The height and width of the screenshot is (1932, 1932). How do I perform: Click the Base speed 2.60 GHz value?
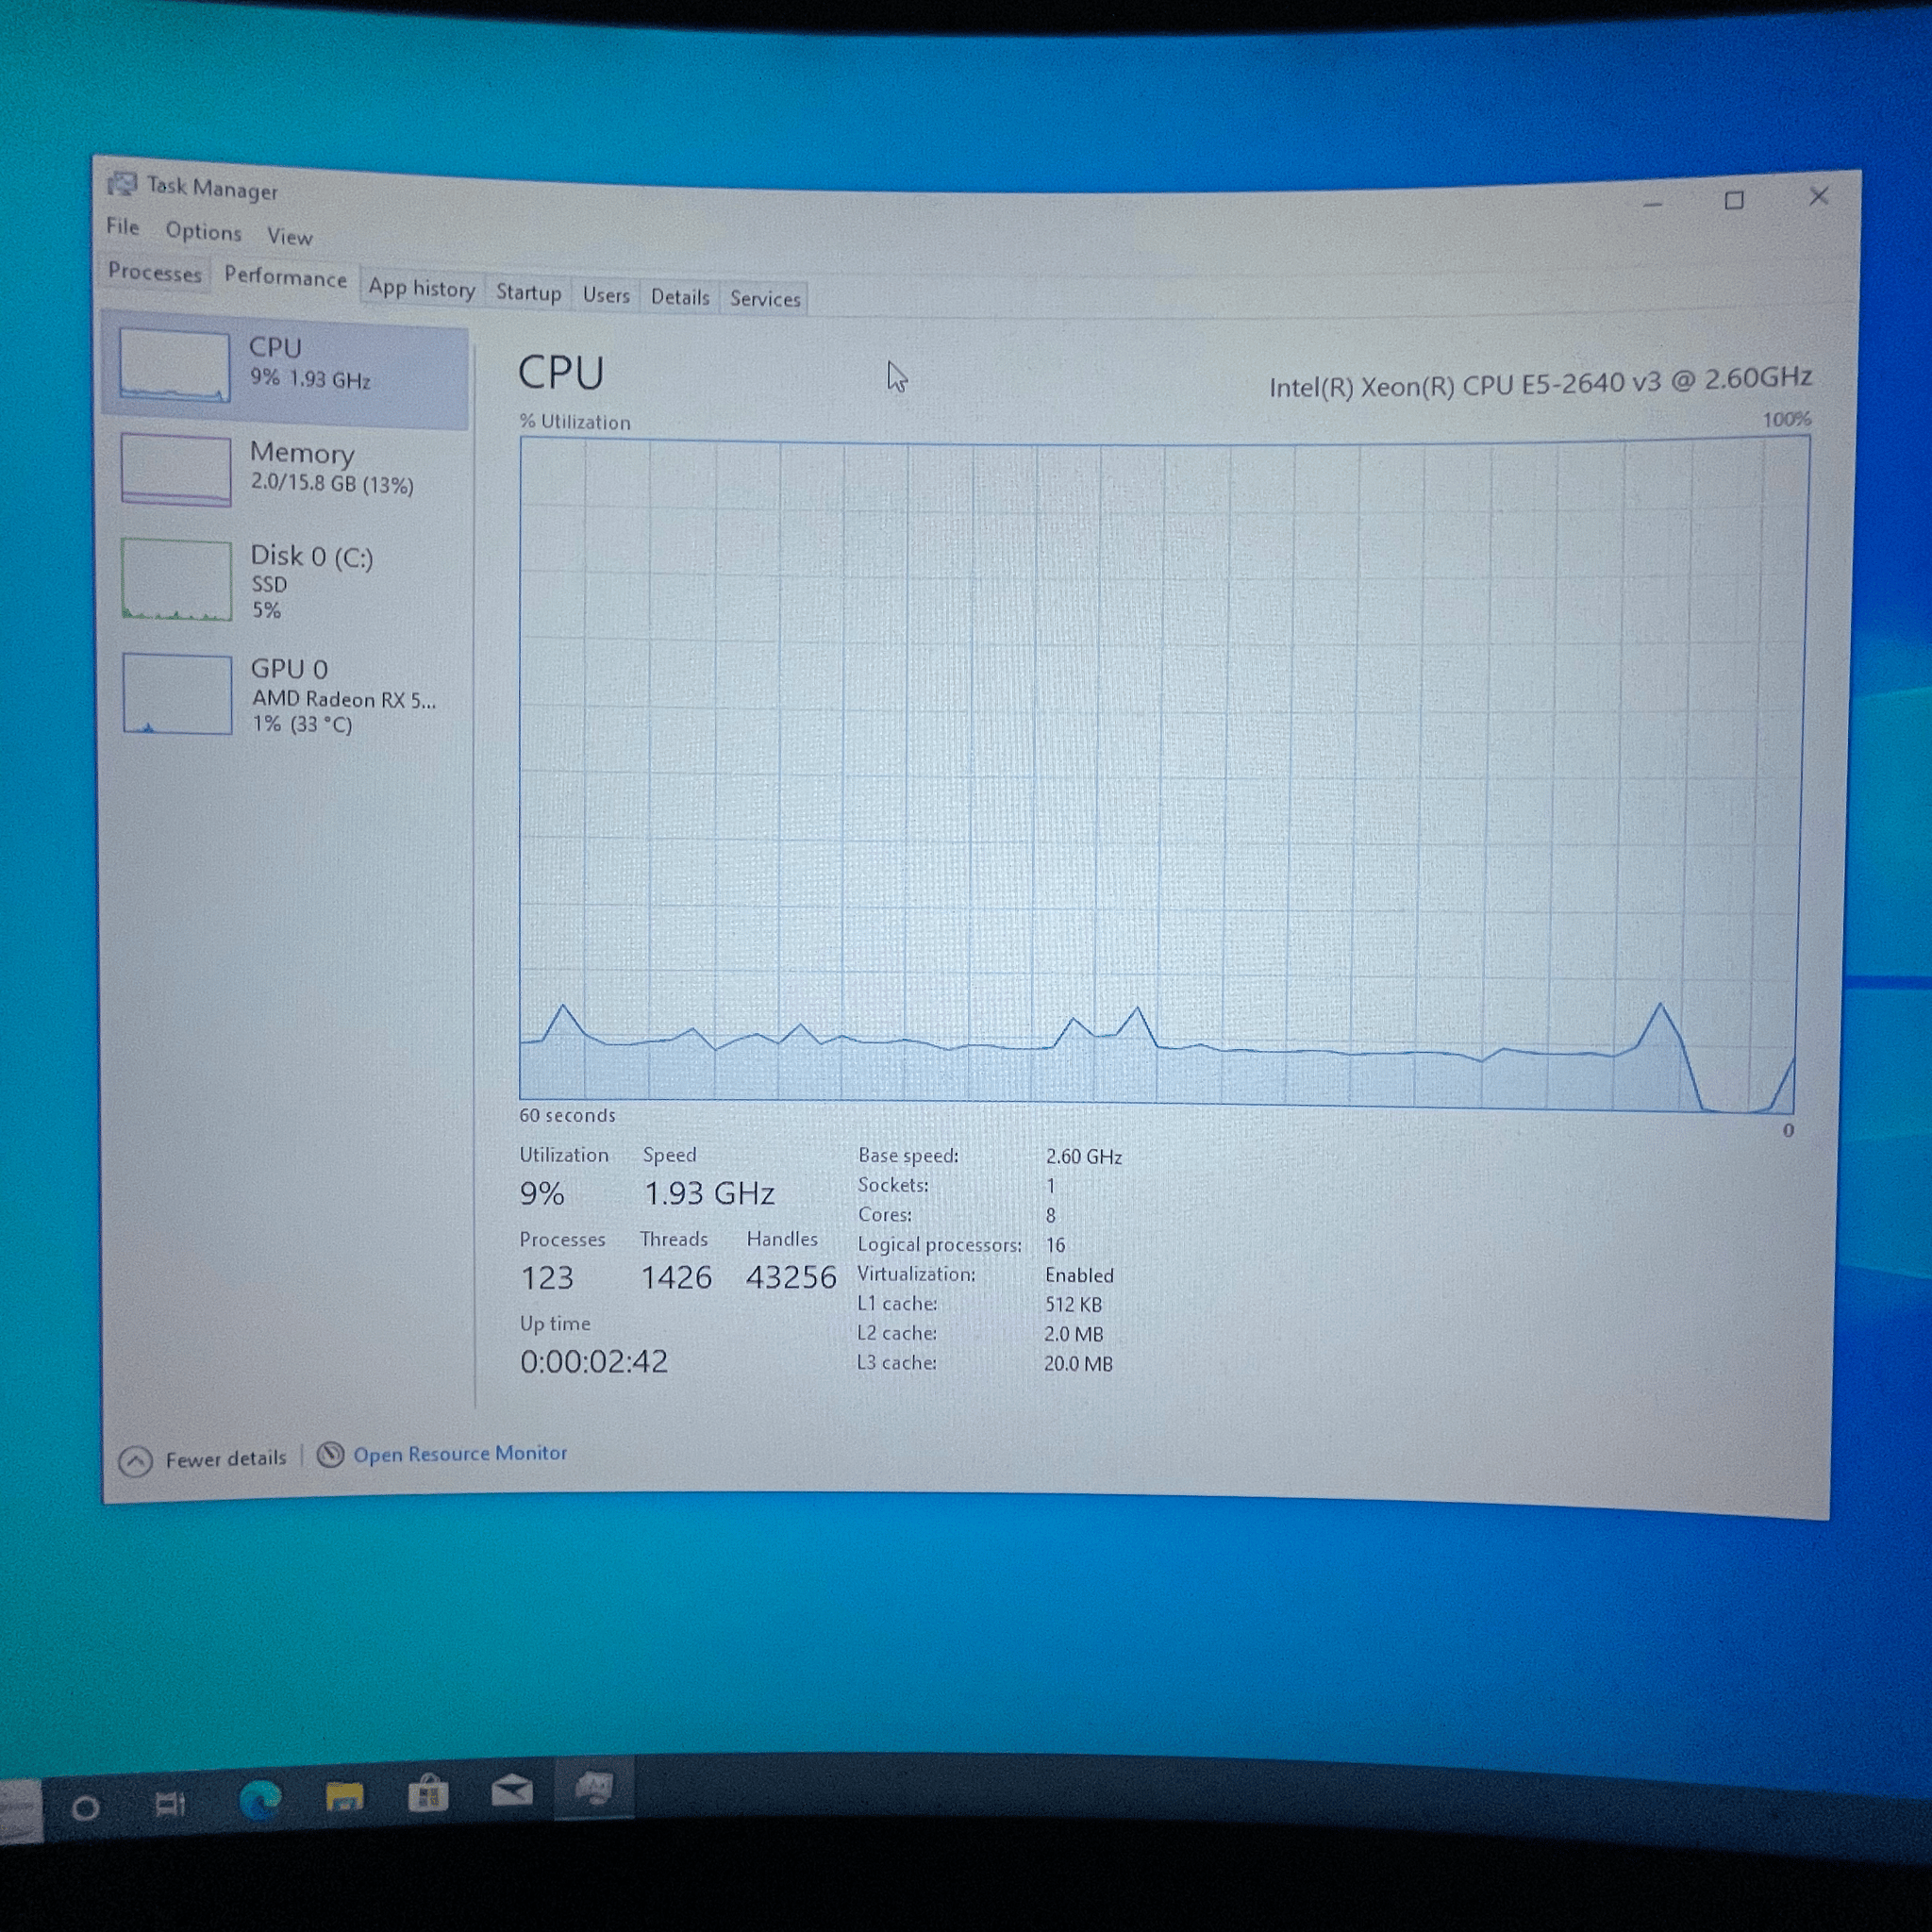click(x=1084, y=1157)
